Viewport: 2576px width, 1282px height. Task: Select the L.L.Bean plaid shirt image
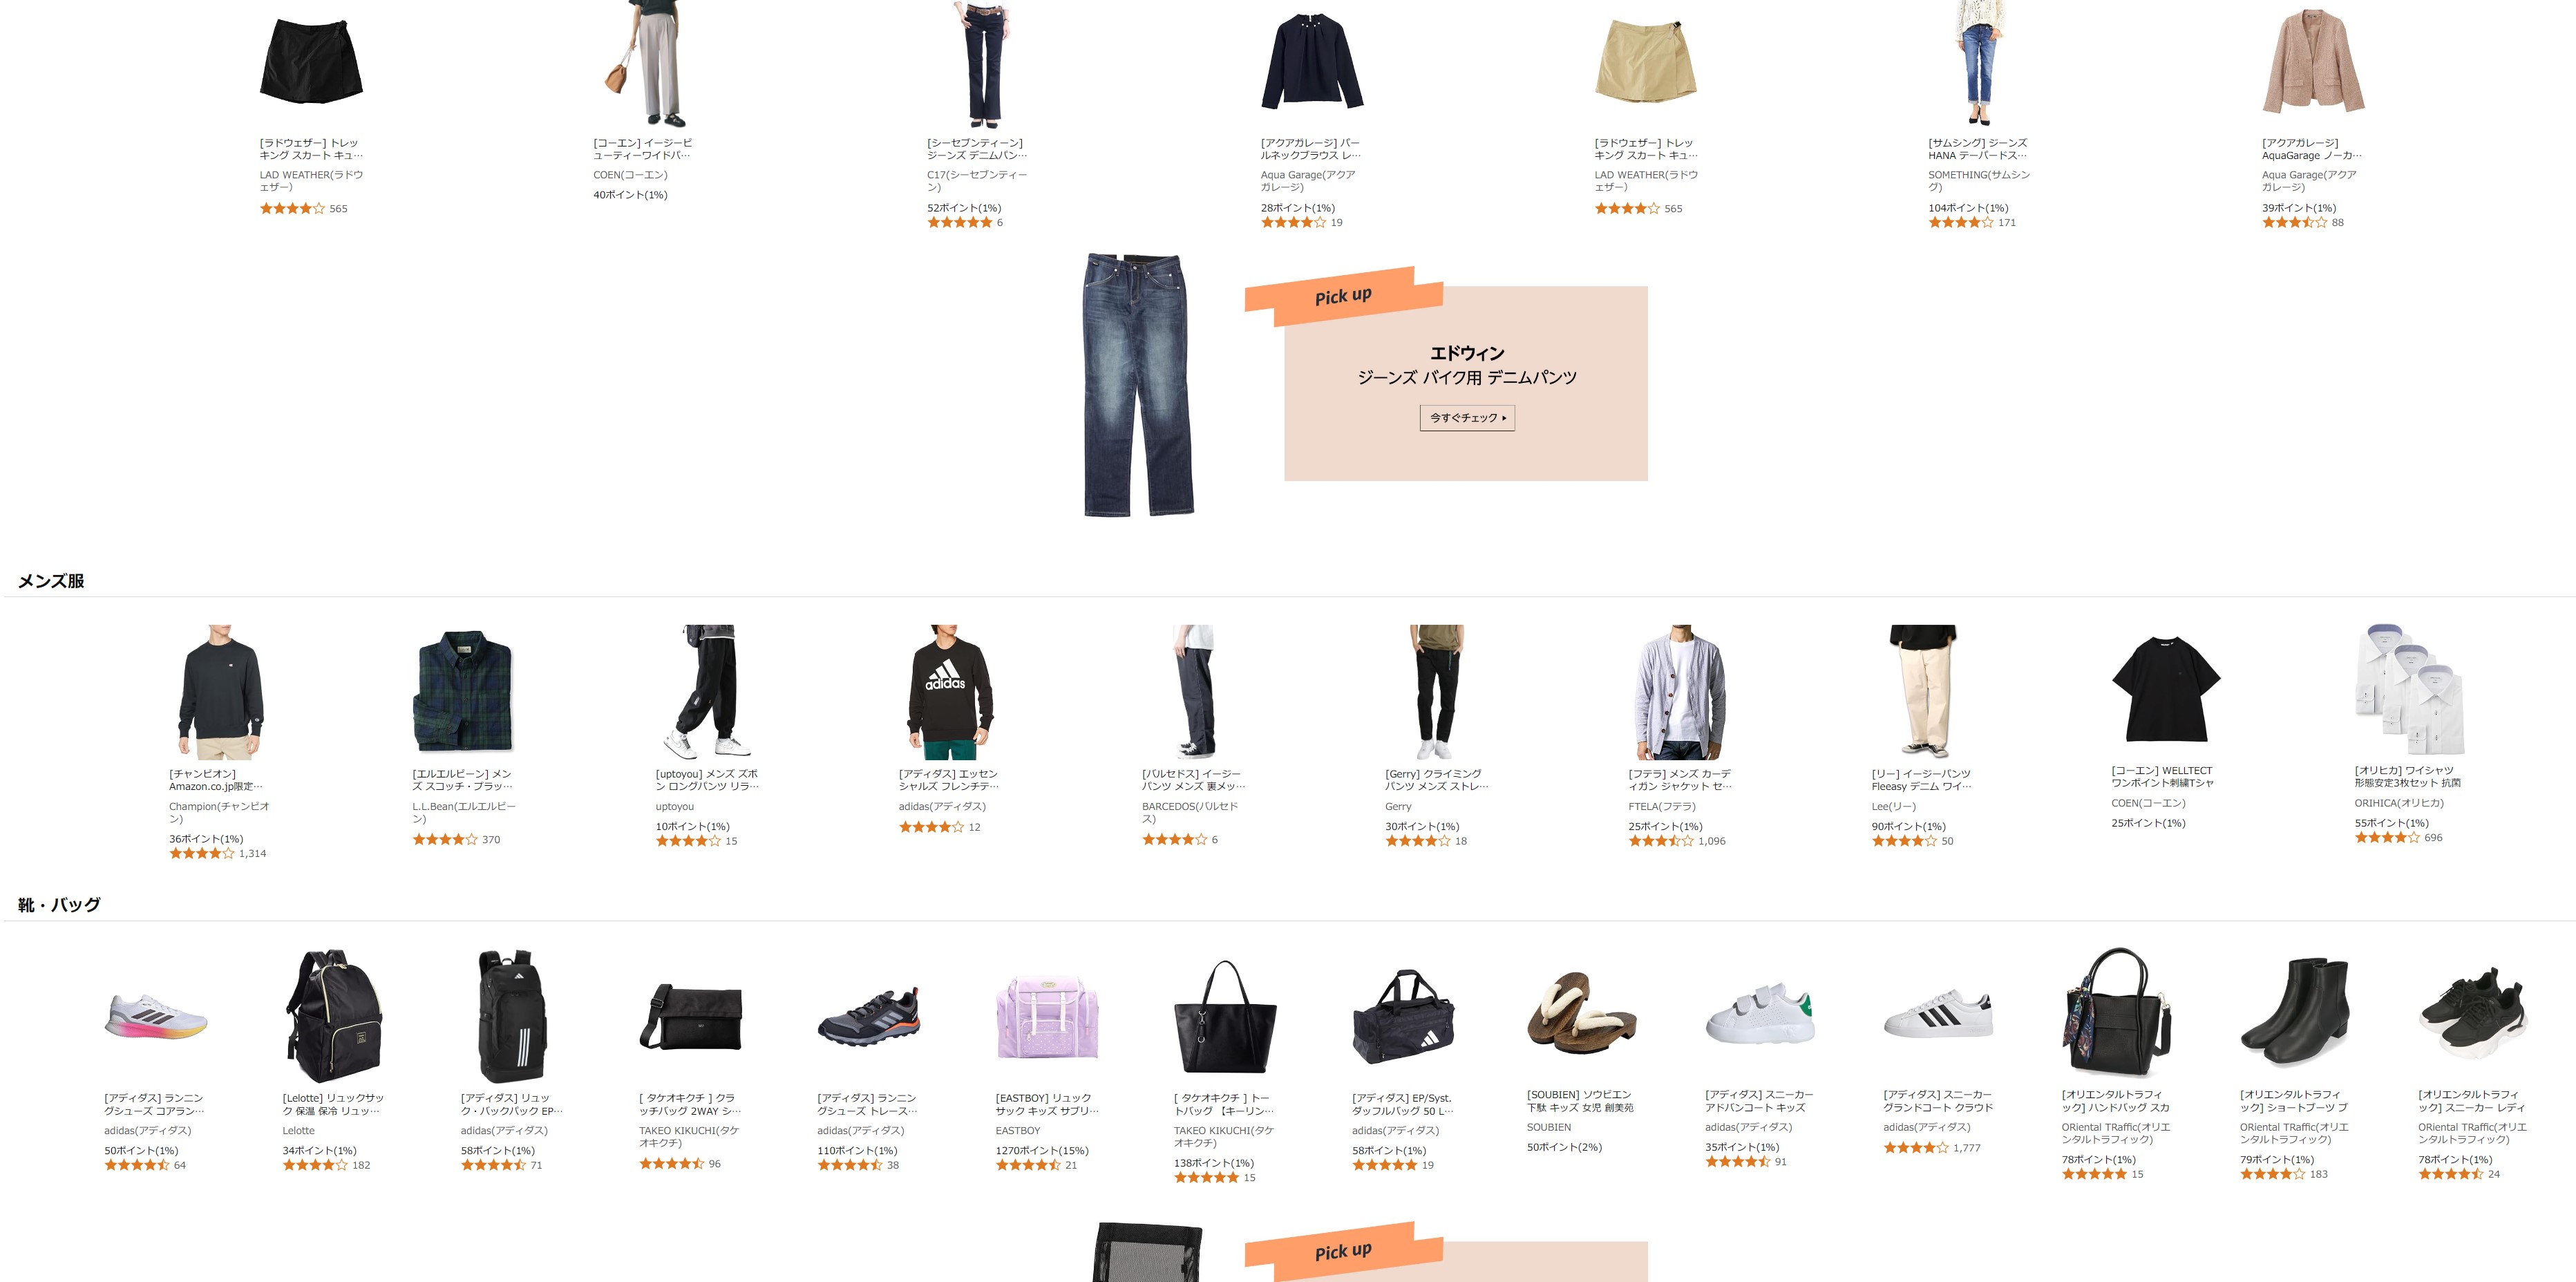coord(463,691)
